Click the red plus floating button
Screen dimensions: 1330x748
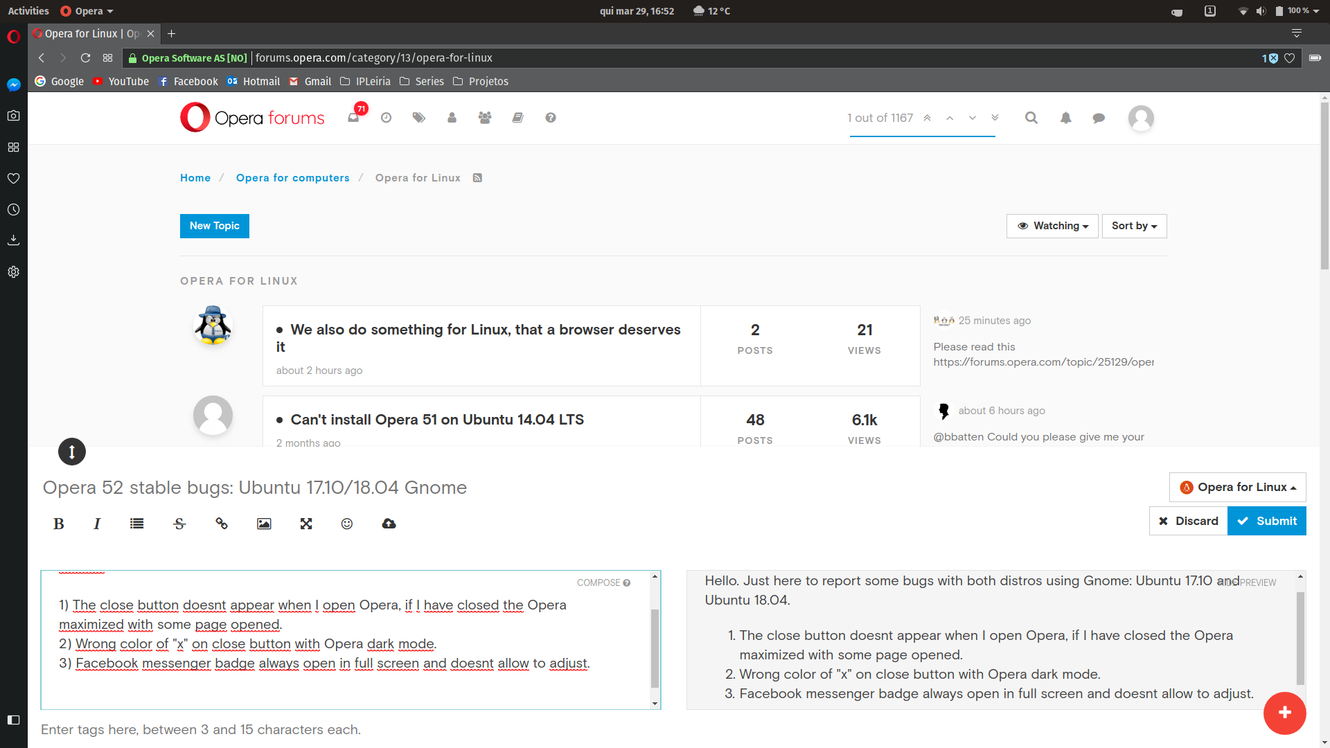[1284, 713]
